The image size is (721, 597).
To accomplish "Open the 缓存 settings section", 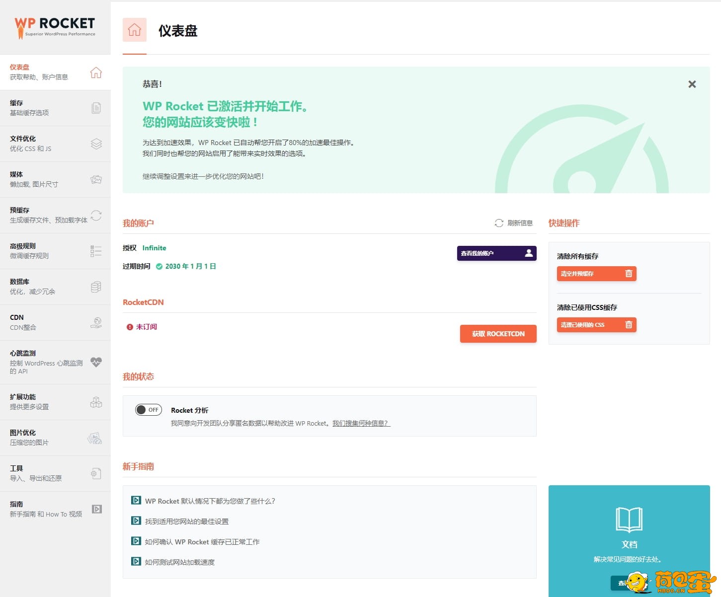I will (55, 108).
